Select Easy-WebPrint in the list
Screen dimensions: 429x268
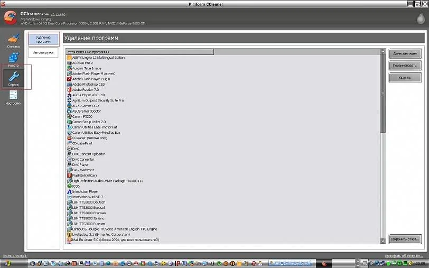click(83, 170)
